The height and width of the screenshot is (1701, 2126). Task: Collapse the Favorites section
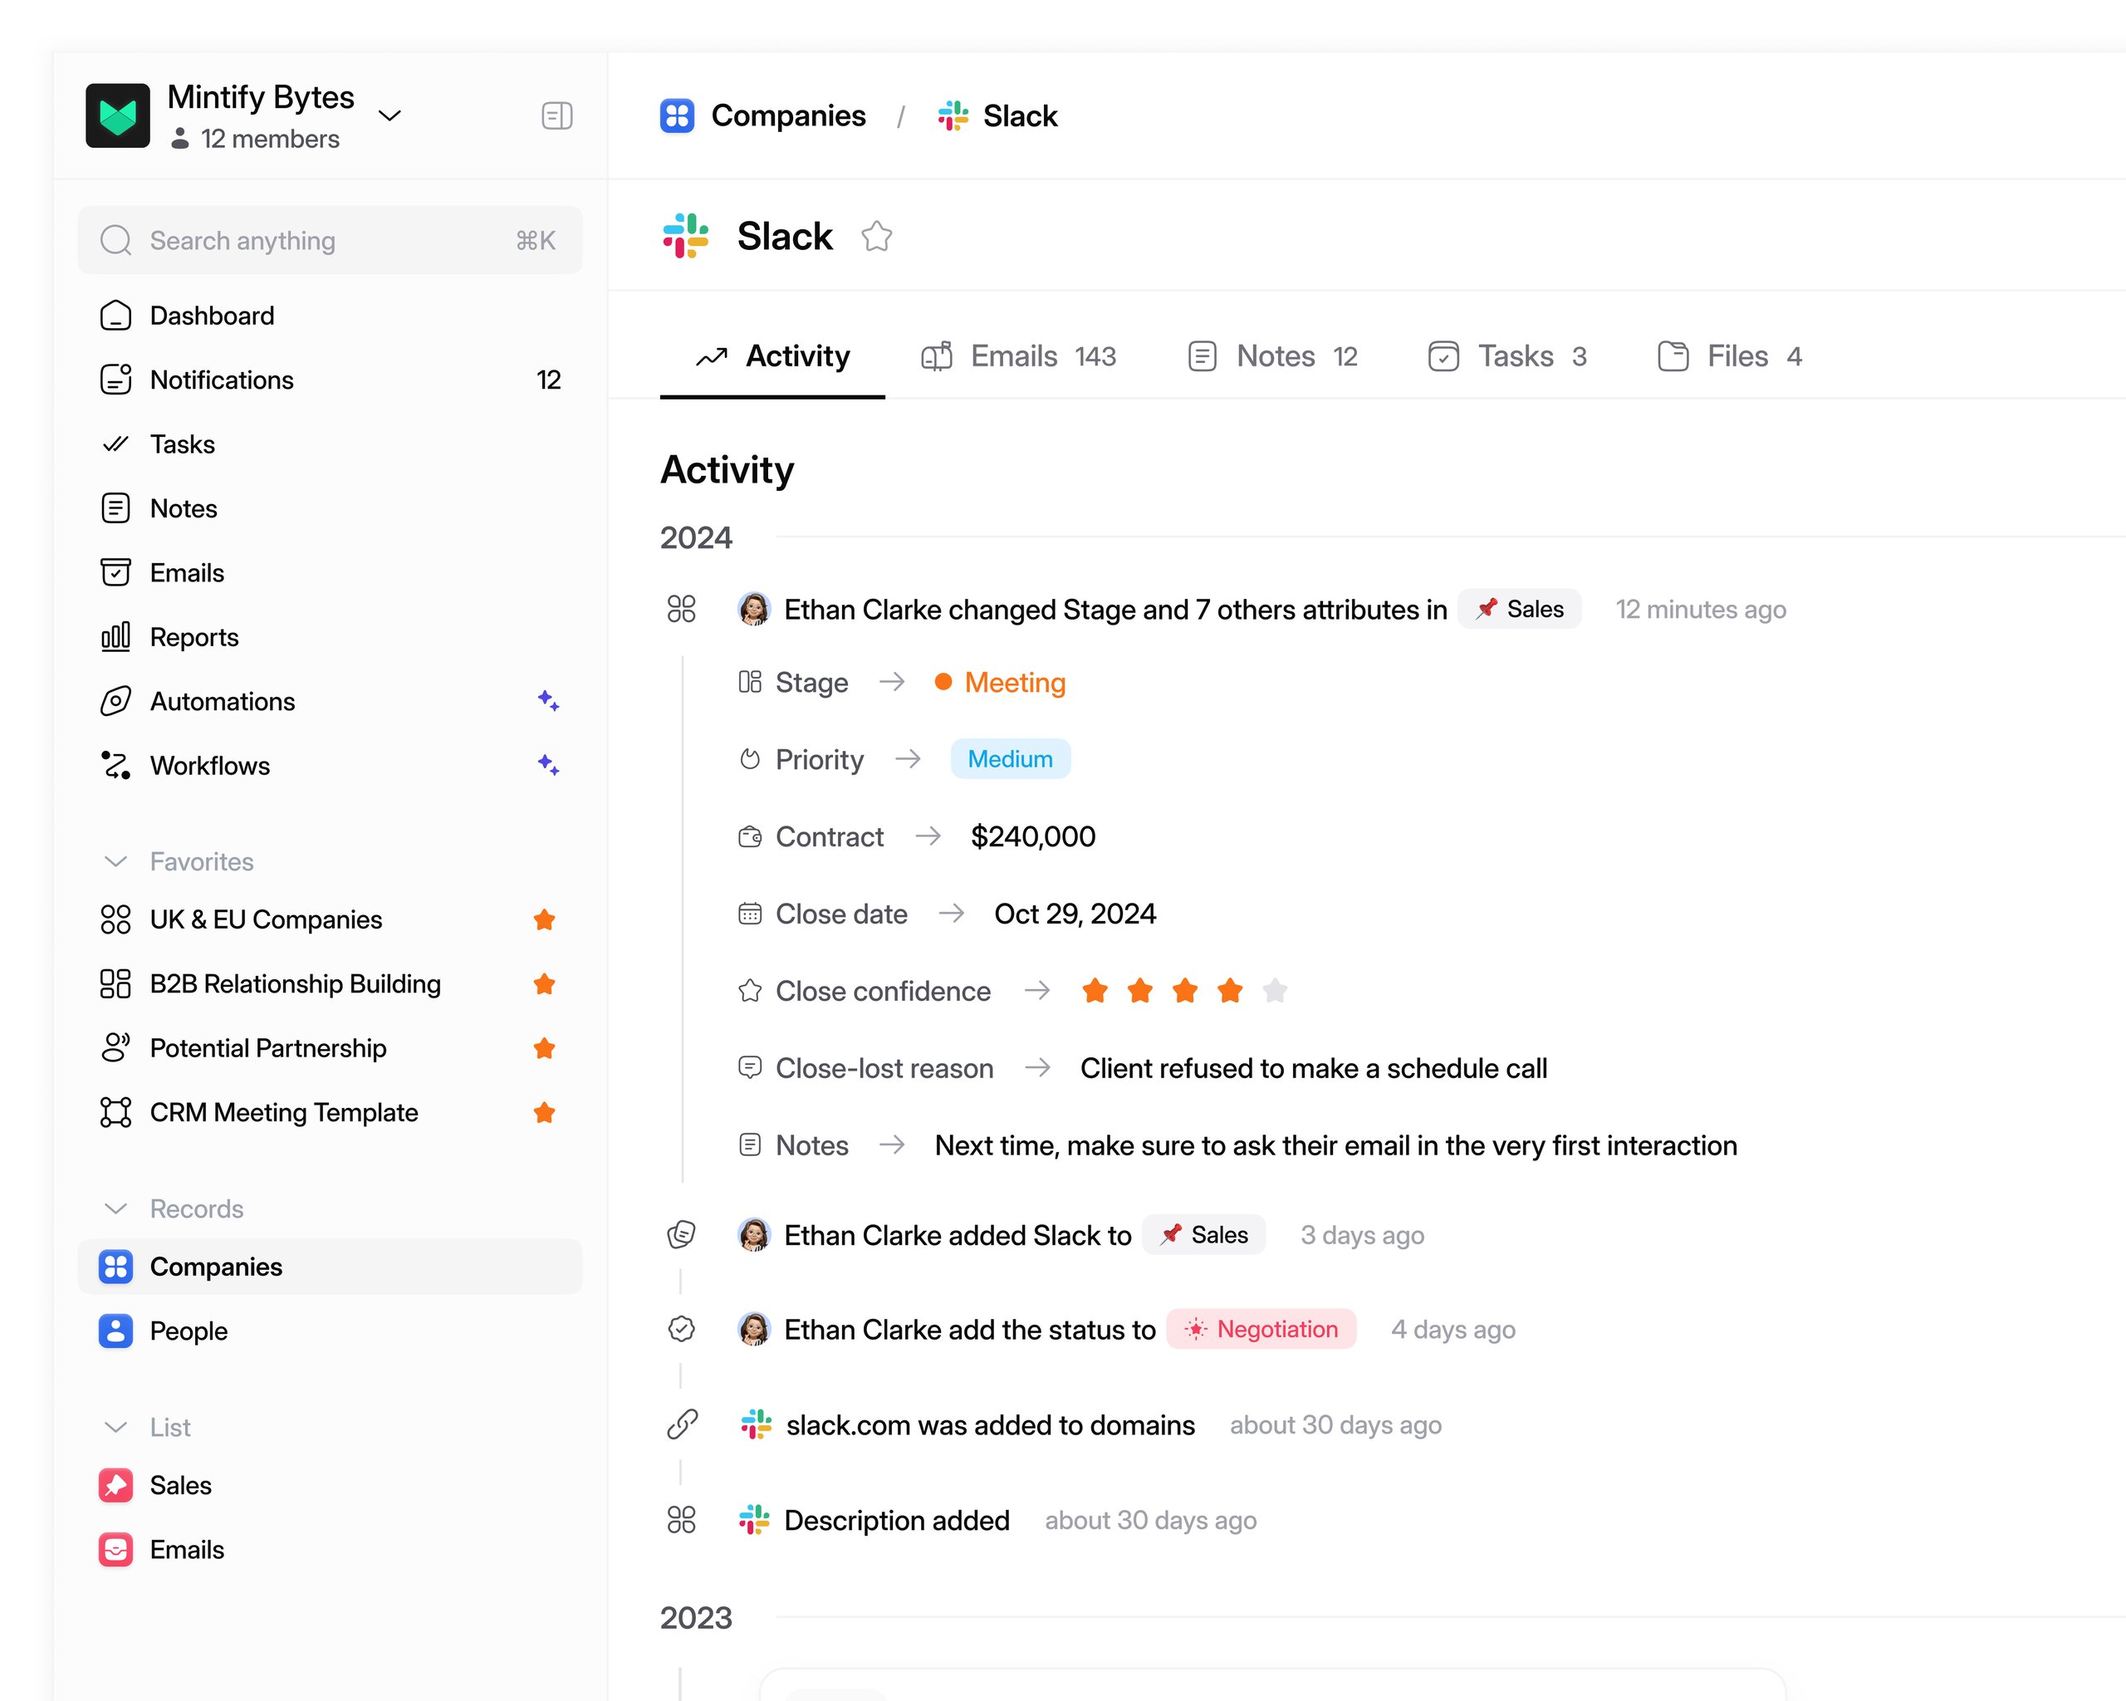point(115,862)
